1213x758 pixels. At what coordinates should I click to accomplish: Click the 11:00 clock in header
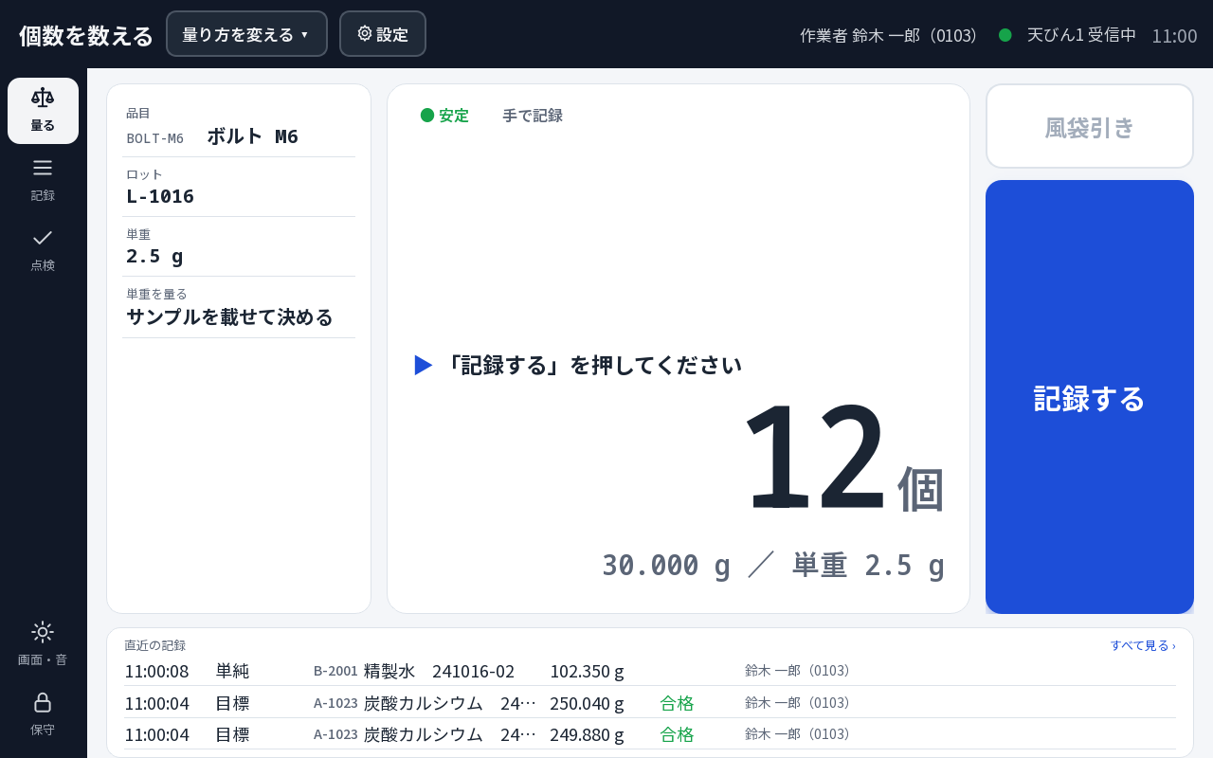tap(1174, 36)
